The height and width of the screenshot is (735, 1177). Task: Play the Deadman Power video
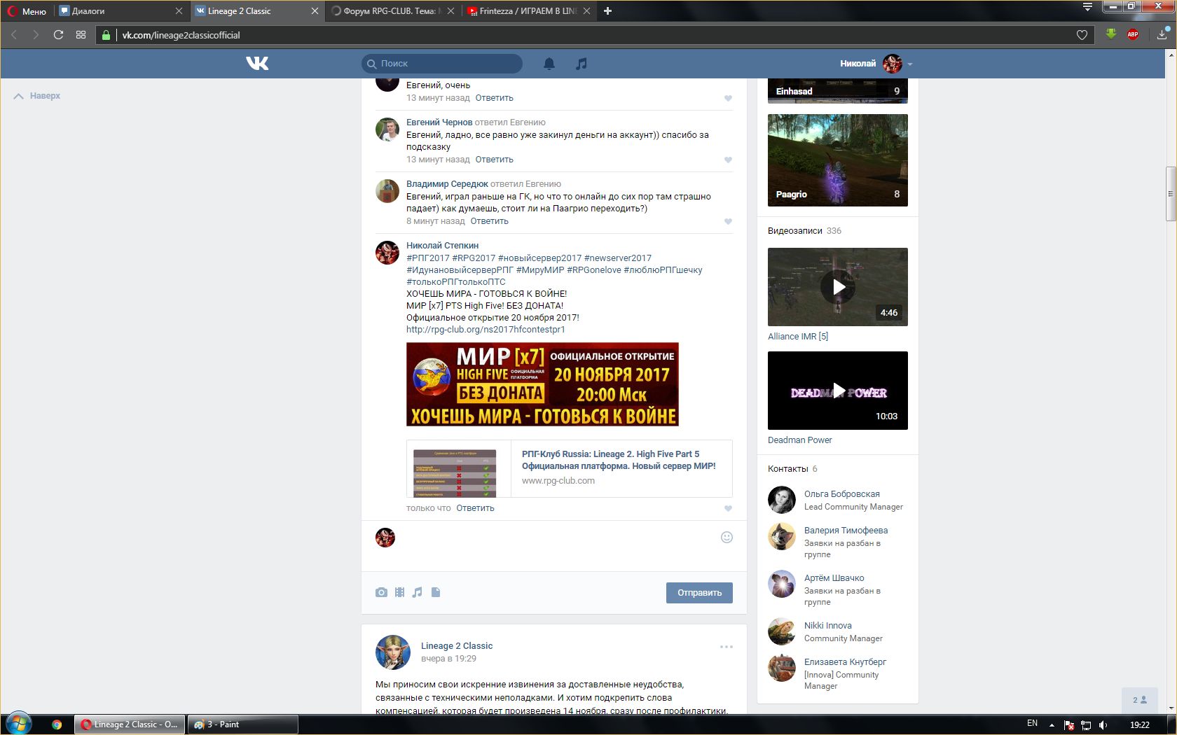click(838, 391)
